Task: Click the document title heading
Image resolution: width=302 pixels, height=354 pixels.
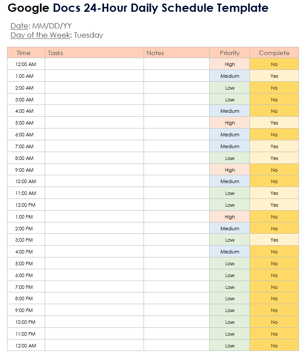Action: 138,8
